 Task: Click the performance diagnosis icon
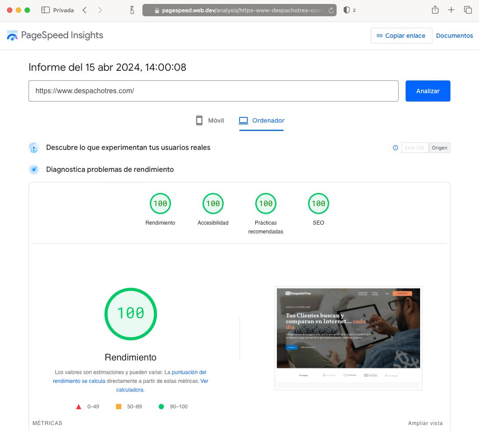click(34, 169)
